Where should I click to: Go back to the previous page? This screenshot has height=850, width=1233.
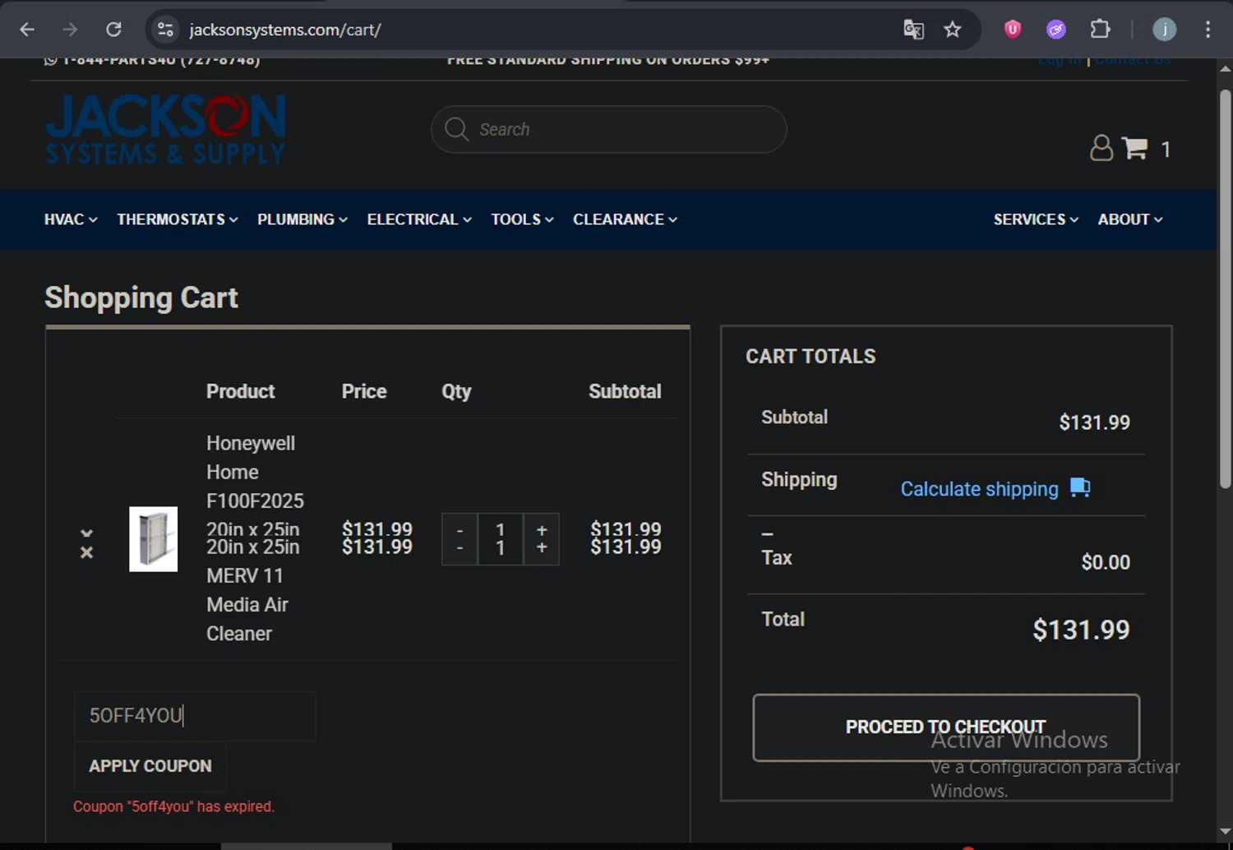point(27,30)
